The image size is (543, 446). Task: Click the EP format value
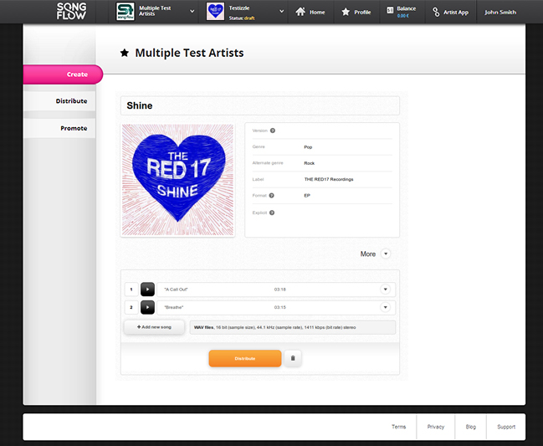(x=307, y=196)
